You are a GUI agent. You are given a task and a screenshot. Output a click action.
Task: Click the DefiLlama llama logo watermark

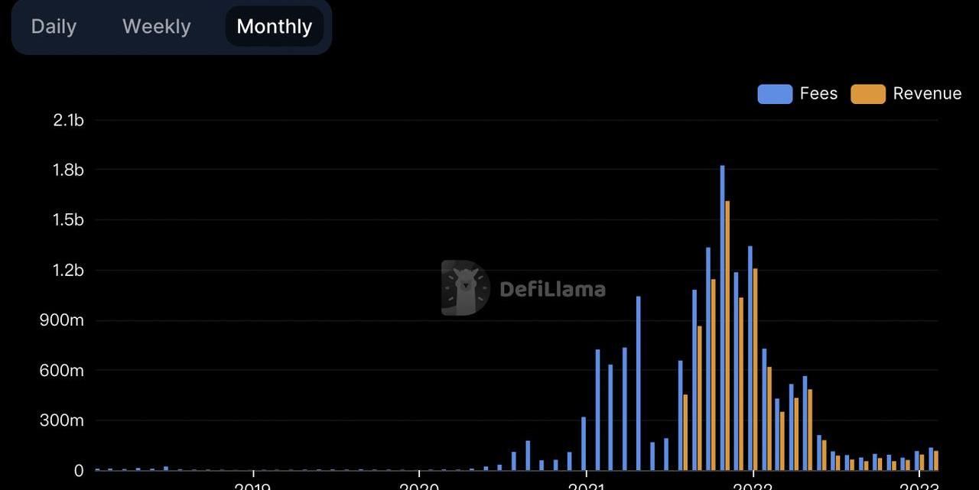coord(465,288)
